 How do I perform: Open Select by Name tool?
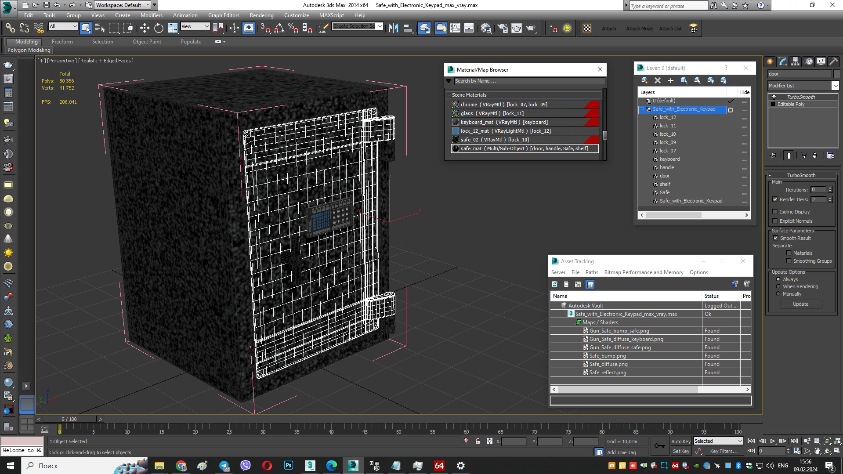tap(100, 28)
